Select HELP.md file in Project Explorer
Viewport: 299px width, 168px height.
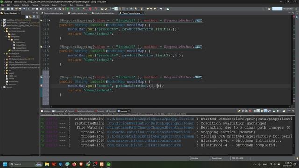coord(11,76)
